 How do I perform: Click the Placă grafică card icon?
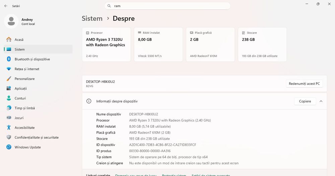[x=192, y=33]
